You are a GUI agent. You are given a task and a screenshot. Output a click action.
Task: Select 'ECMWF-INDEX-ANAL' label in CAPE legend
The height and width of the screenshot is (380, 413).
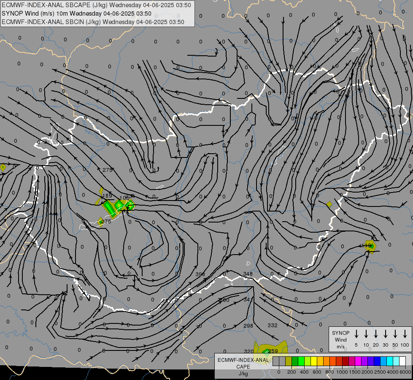243,360
